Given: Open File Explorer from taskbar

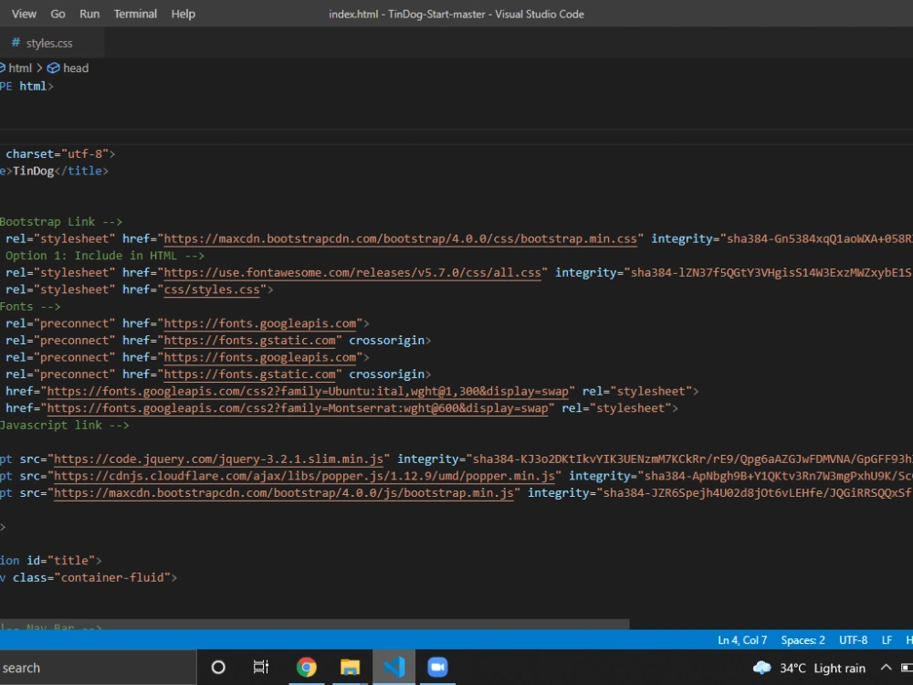Looking at the screenshot, I should (x=350, y=668).
